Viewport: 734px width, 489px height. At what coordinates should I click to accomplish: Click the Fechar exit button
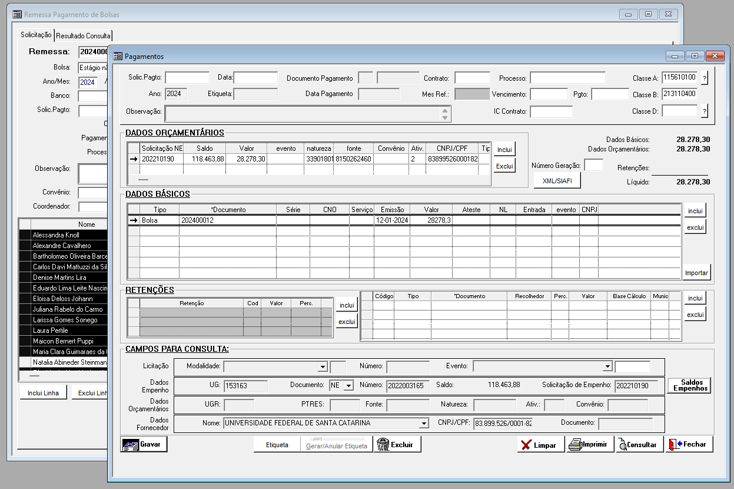[689, 444]
